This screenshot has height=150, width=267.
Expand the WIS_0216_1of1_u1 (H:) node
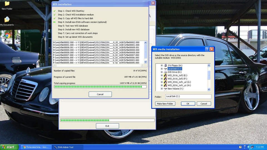point(162,85)
